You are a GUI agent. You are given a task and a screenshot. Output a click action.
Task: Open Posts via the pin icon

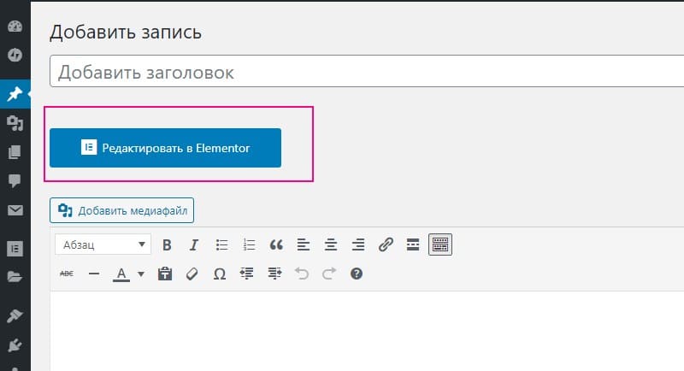pos(15,94)
